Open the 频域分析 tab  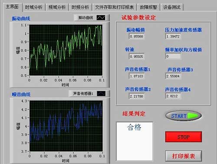point(57,7)
